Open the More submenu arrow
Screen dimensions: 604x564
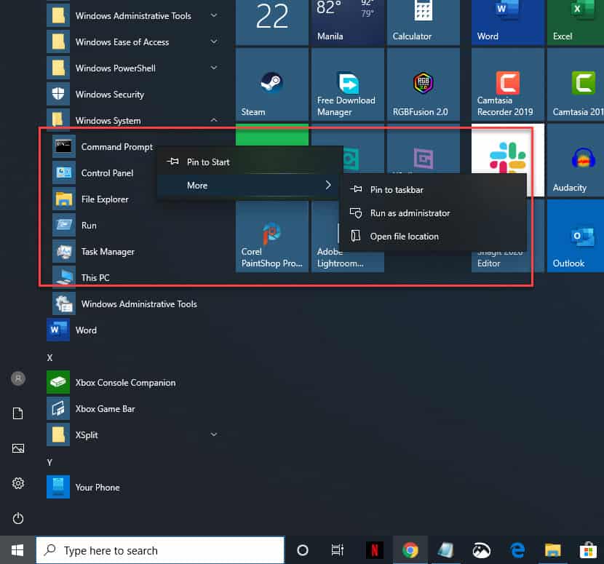pyautogui.click(x=328, y=186)
